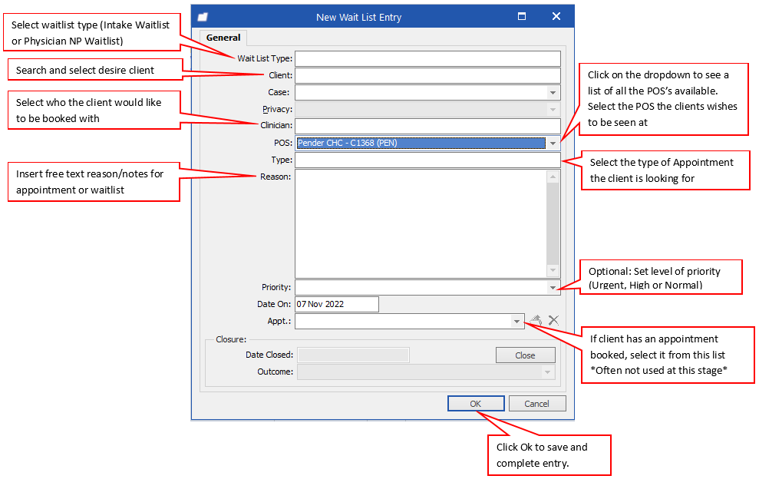Screen dimensions: 759x479
Task: Click the Close button in Closure section
Action: (525, 355)
